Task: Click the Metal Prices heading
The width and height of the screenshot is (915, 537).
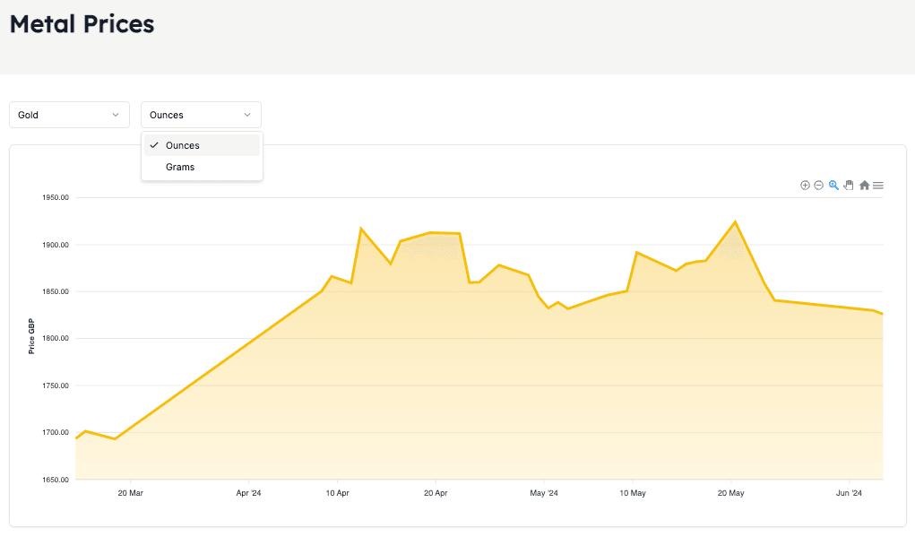Action: pyautogui.click(x=82, y=24)
